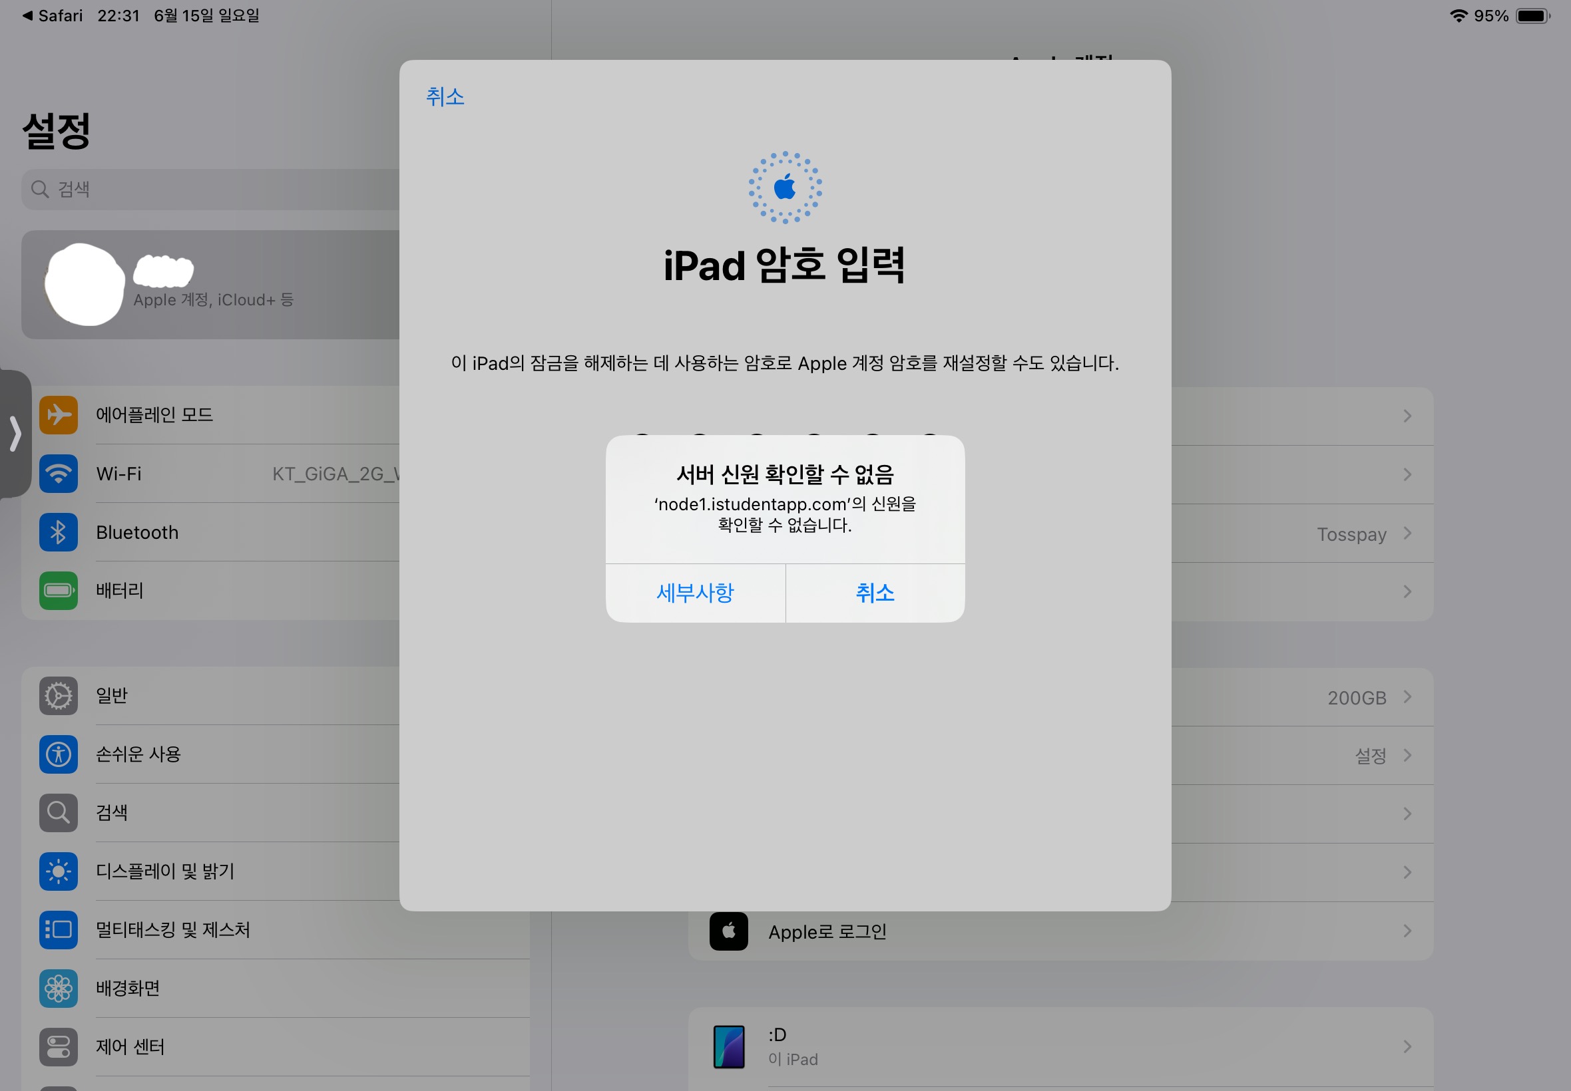Tap the Accessibility (손쉬운 사용) icon
The image size is (1571, 1091).
[x=58, y=754]
